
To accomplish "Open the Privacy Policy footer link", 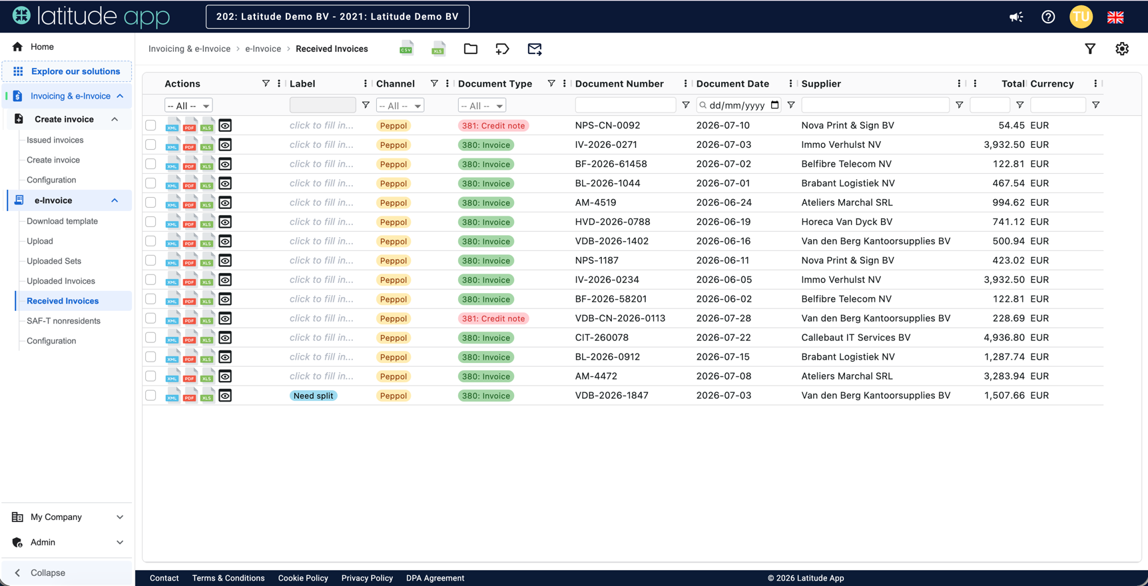I will coord(367,578).
